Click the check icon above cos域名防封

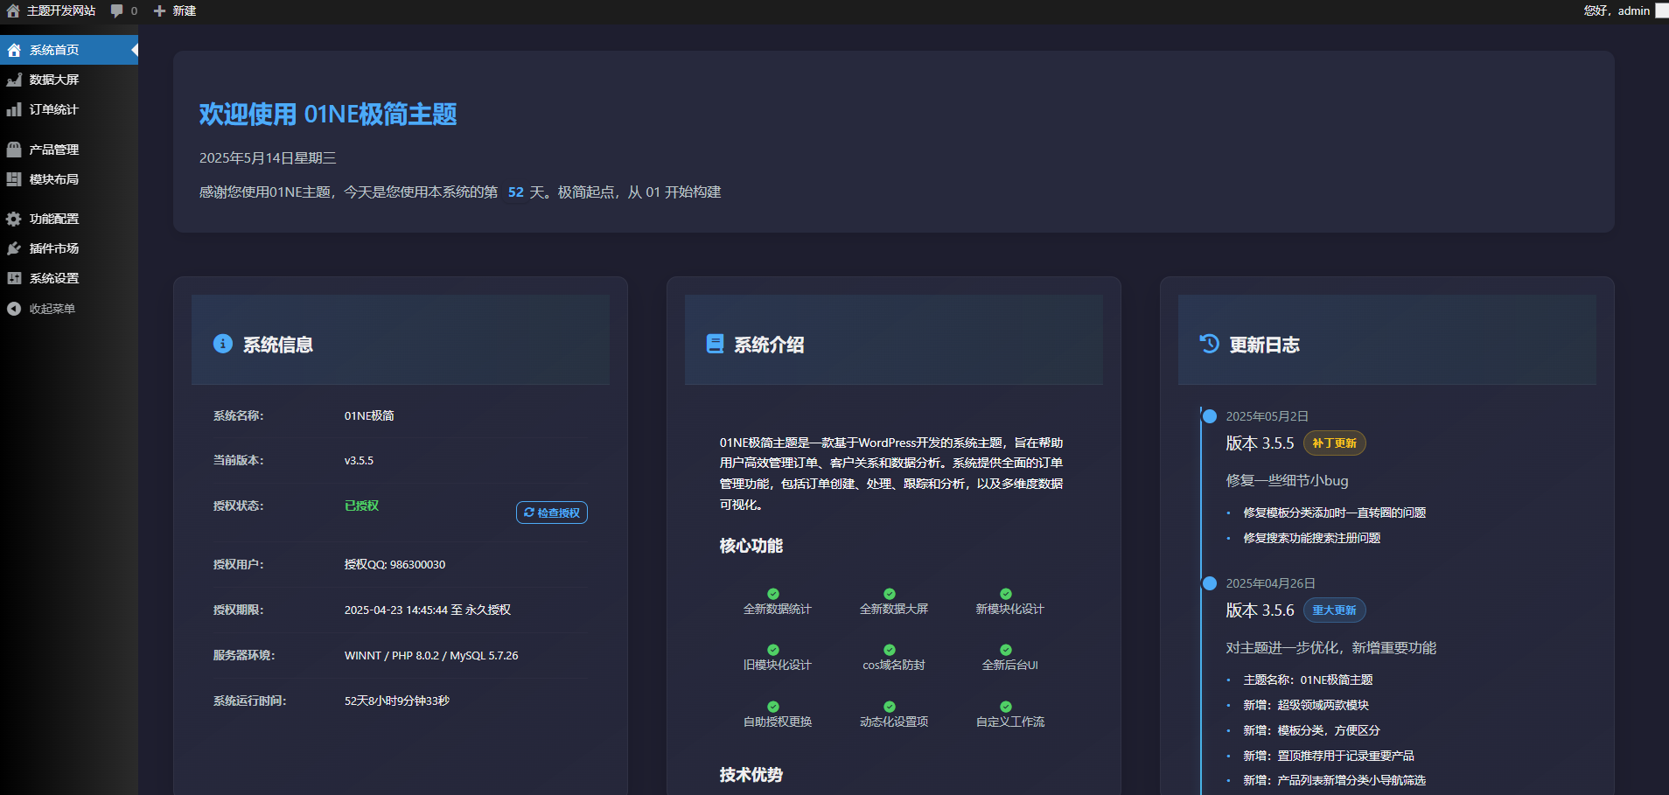point(890,650)
